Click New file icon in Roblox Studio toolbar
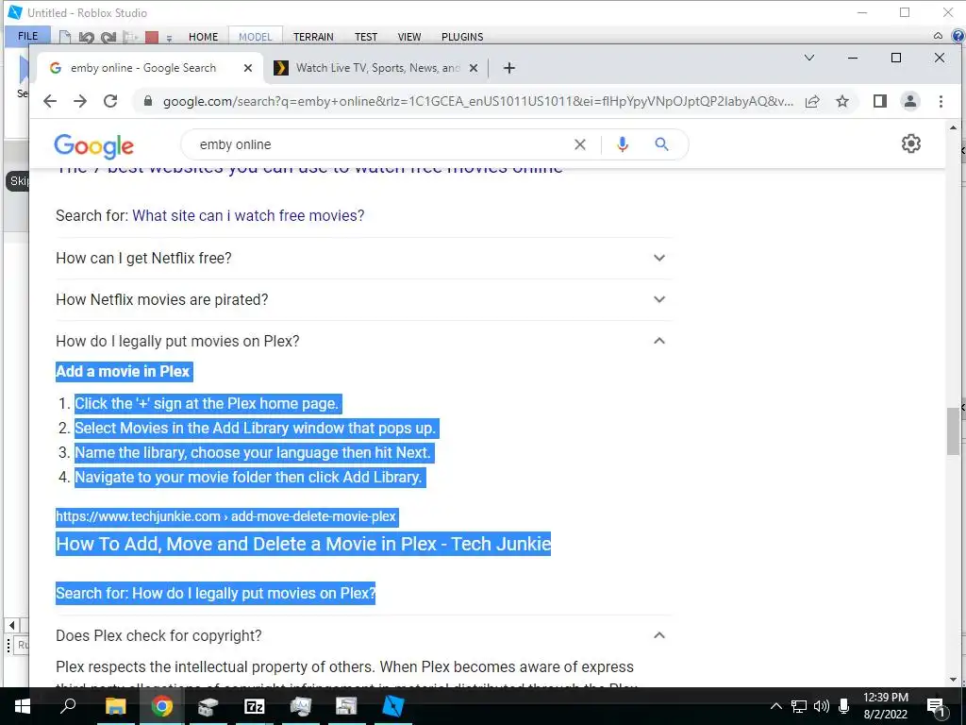The height and width of the screenshot is (725, 966). [65, 37]
